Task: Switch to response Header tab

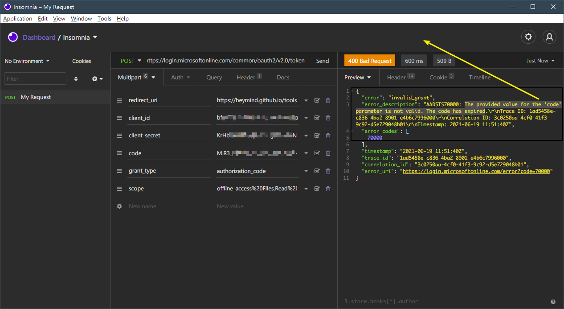Action: click(x=401, y=78)
